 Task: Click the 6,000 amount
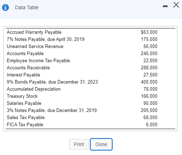pos(151,124)
